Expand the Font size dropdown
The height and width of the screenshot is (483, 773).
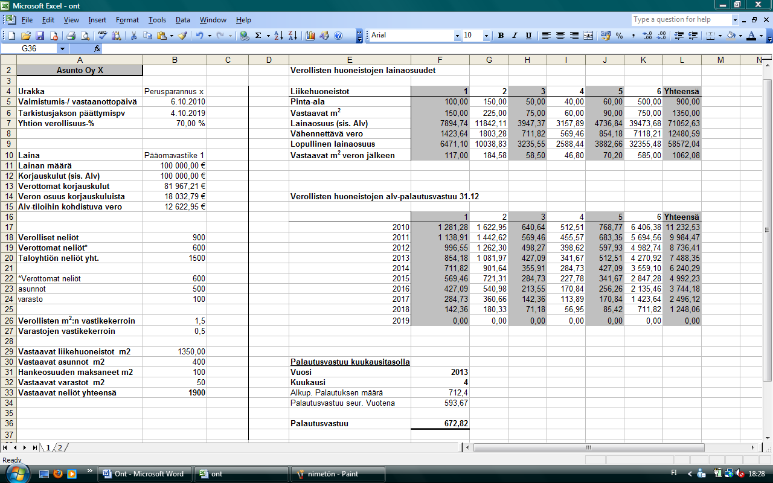[x=487, y=36]
